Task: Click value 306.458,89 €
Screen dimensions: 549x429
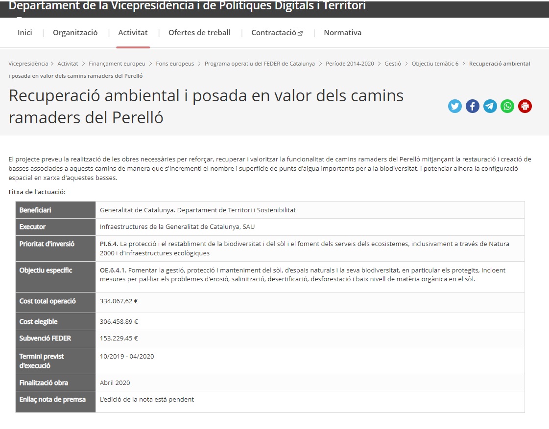Action: (x=119, y=322)
